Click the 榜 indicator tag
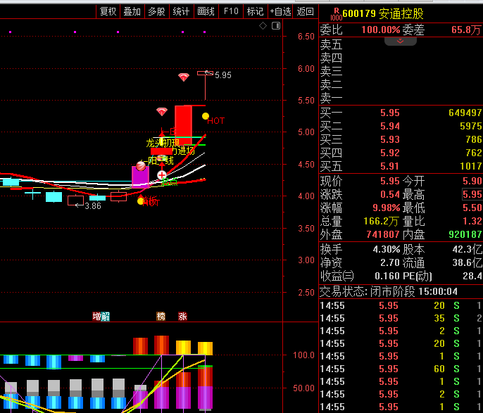 tap(161, 317)
